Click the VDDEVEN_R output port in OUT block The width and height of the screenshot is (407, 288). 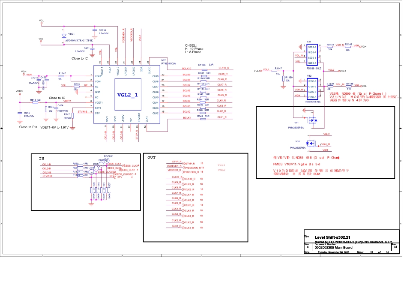click(193, 168)
